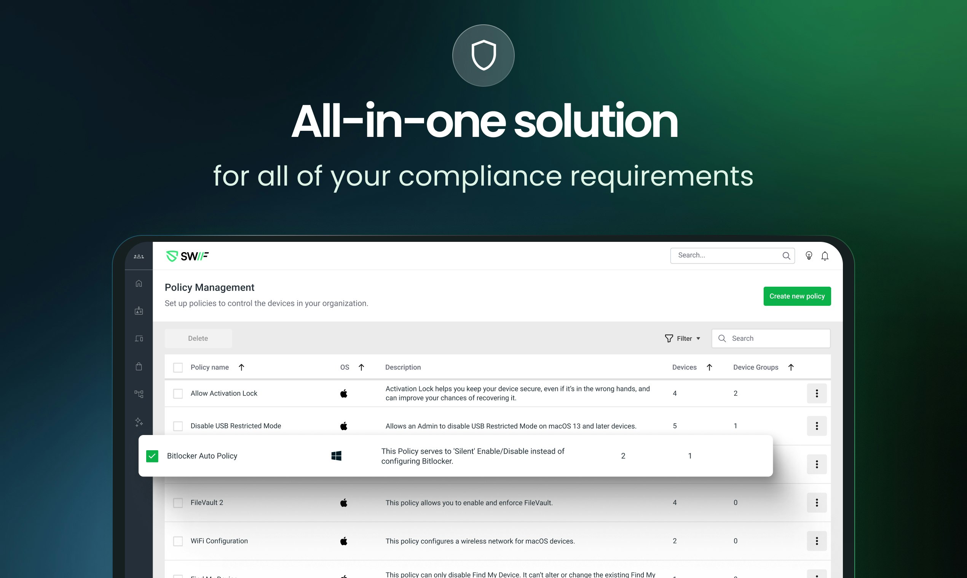The image size is (967, 578).
Task: Open more options for FileVault 2 row
Action: pos(817,502)
